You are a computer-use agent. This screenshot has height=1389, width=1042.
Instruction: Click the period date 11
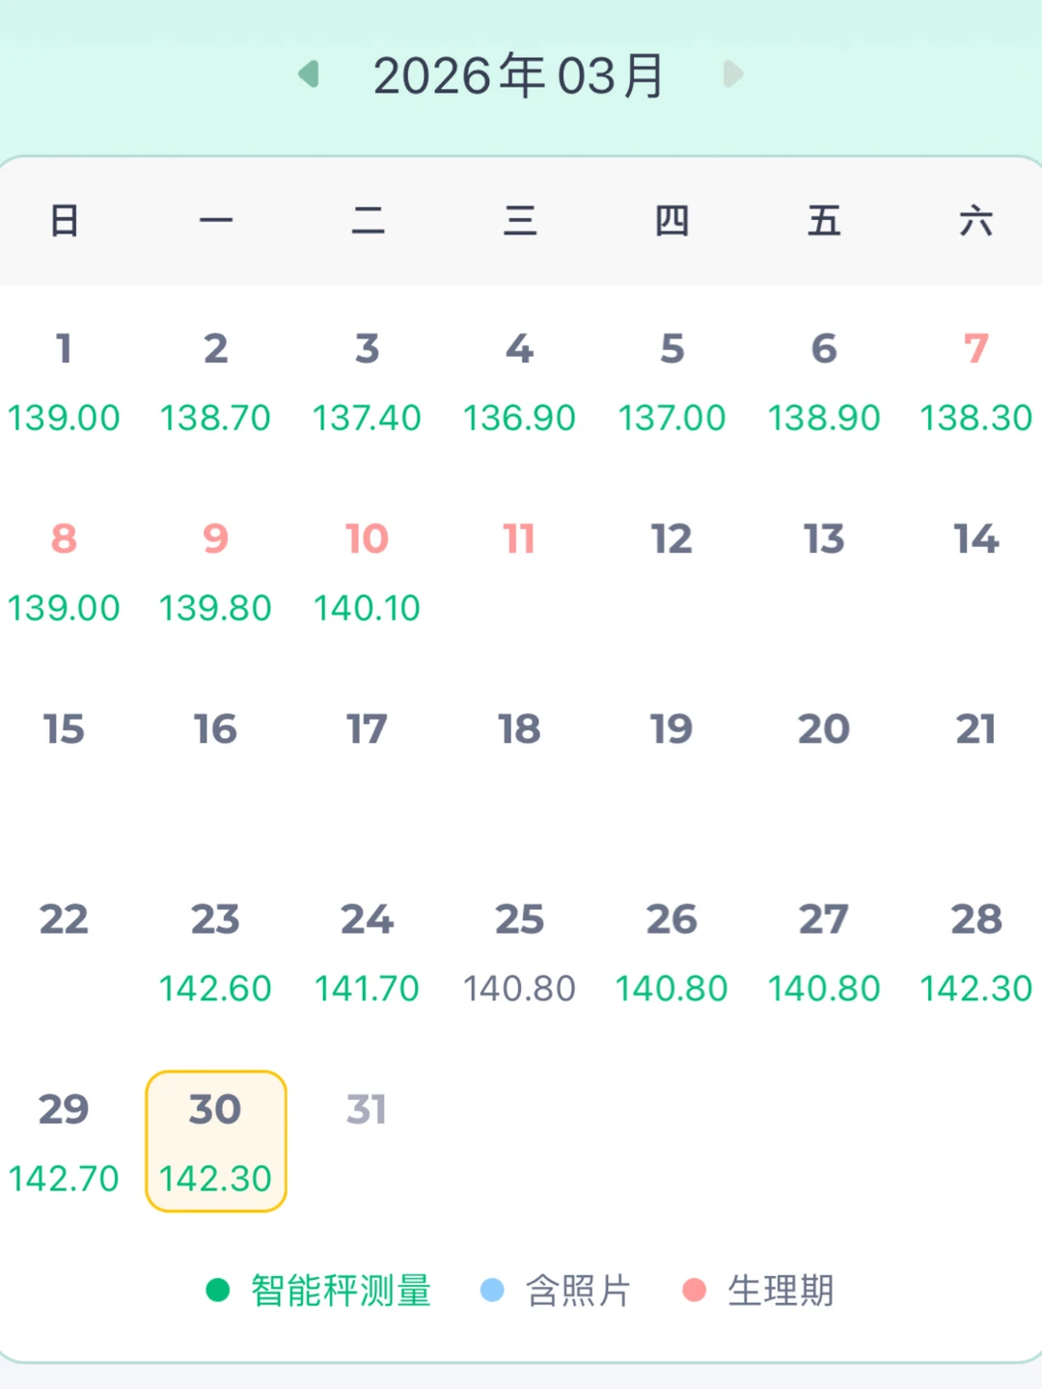click(x=519, y=538)
